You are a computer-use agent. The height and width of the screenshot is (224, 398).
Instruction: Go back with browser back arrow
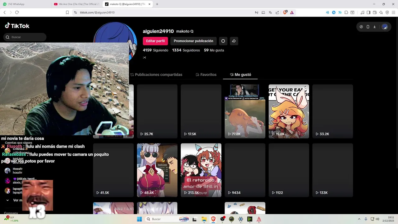[5, 12]
